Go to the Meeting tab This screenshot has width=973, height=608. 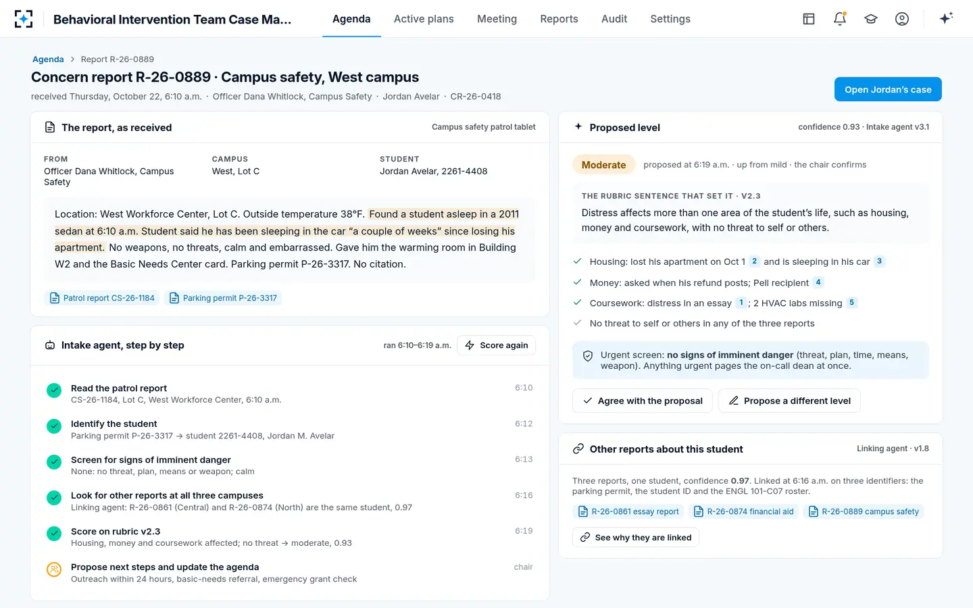coord(497,19)
